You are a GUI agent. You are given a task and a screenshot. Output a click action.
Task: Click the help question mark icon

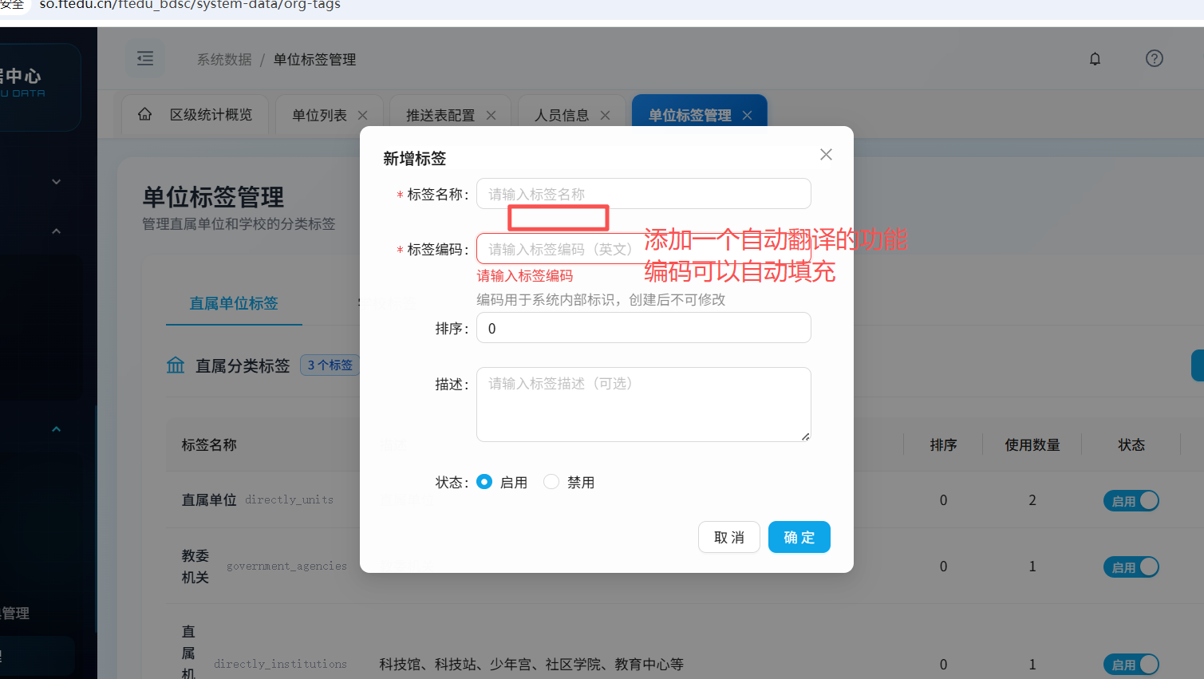(x=1154, y=59)
